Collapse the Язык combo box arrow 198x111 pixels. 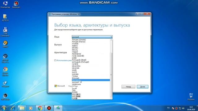(x=111, y=37)
